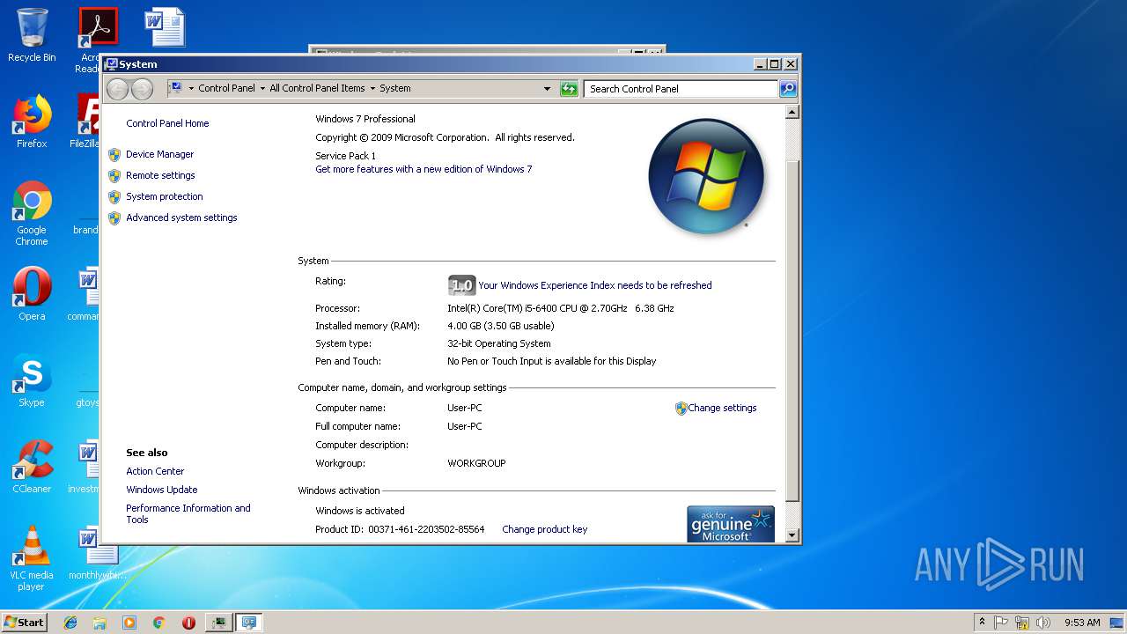Select Control Panel breadcrumb
The width and height of the screenshot is (1127, 634).
(226, 88)
